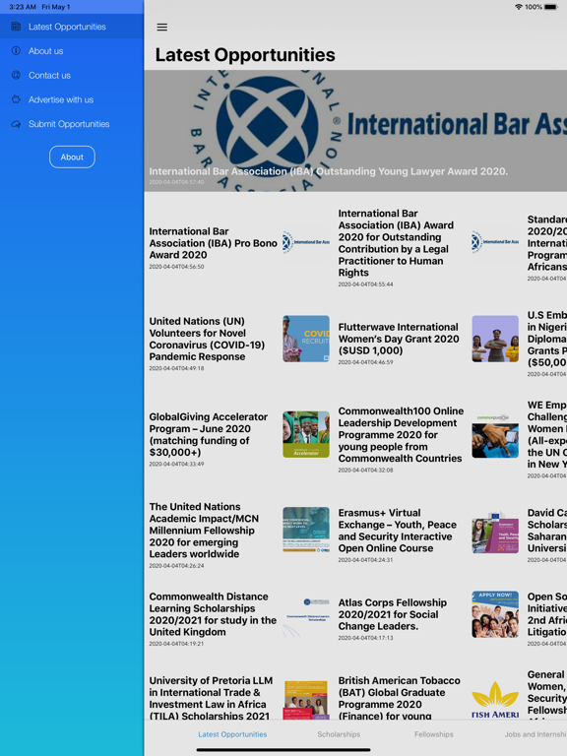Open the hamburger menu icon

click(162, 27)
